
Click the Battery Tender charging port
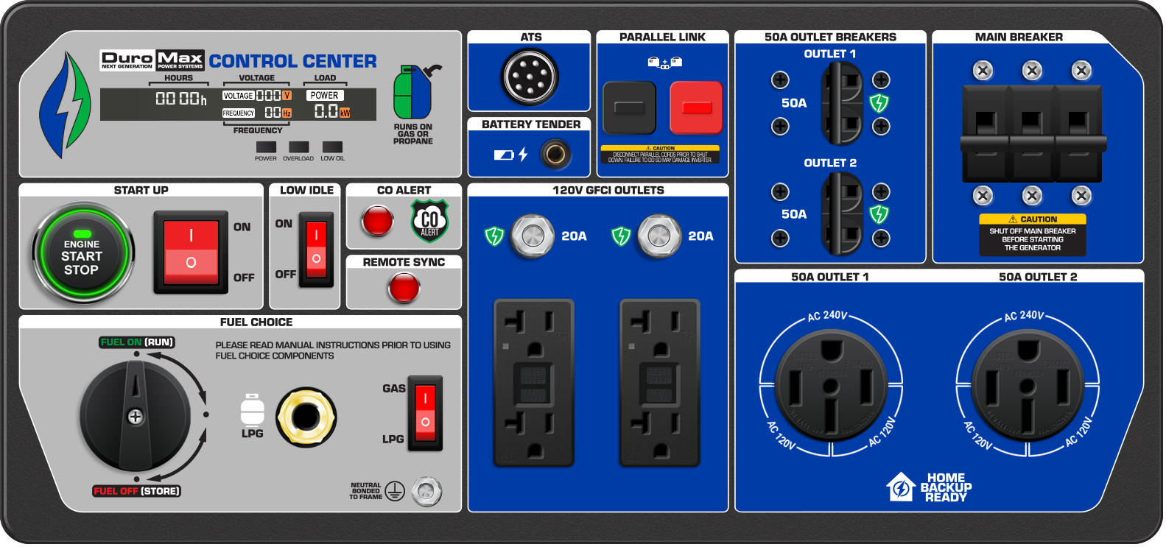pos(555,155)
